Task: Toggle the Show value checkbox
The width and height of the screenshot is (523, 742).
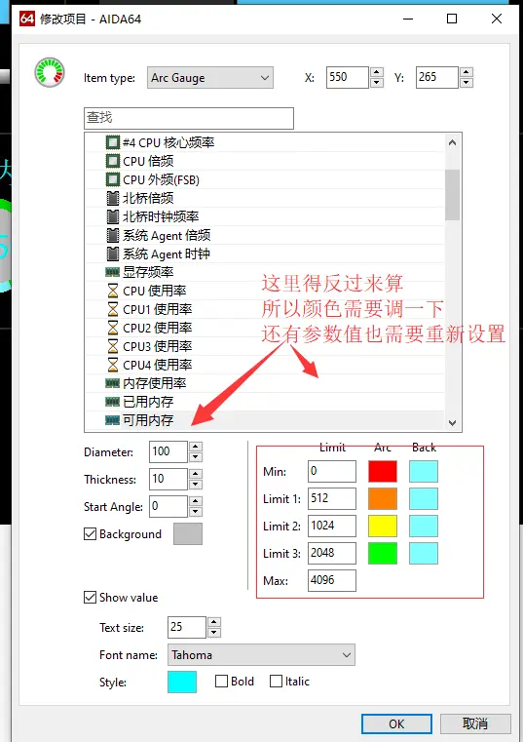Action: point(90,597)
